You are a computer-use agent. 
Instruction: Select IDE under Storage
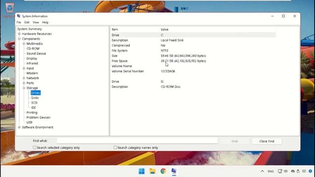pyautogui.click(x=33, y=108)
